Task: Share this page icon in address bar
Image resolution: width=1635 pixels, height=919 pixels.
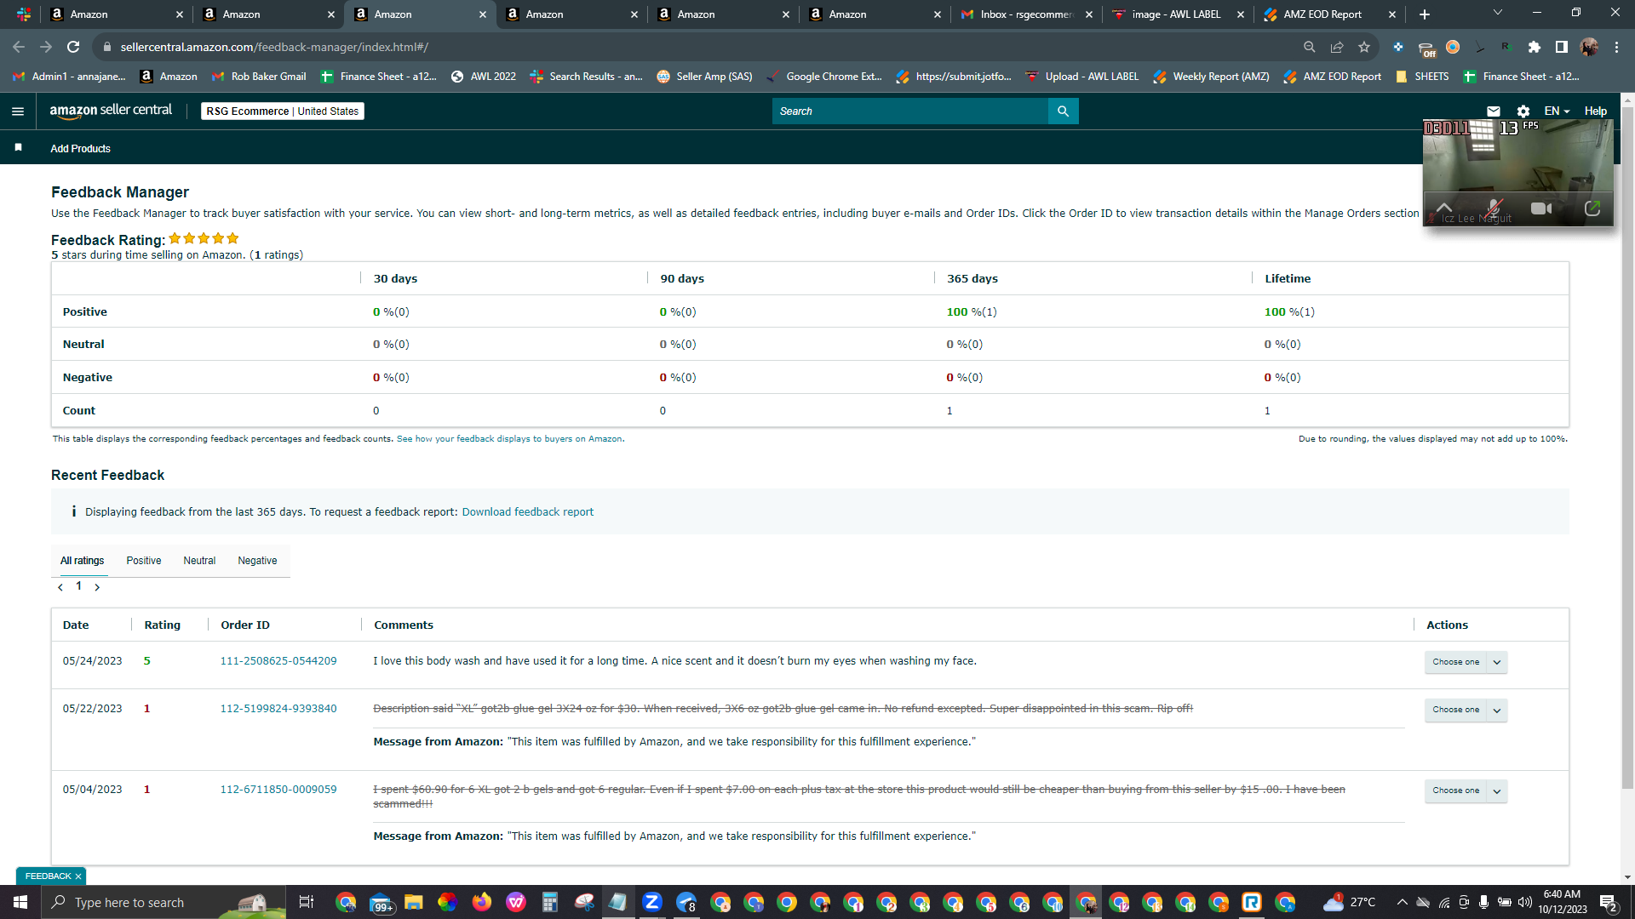Action: 1337,47
